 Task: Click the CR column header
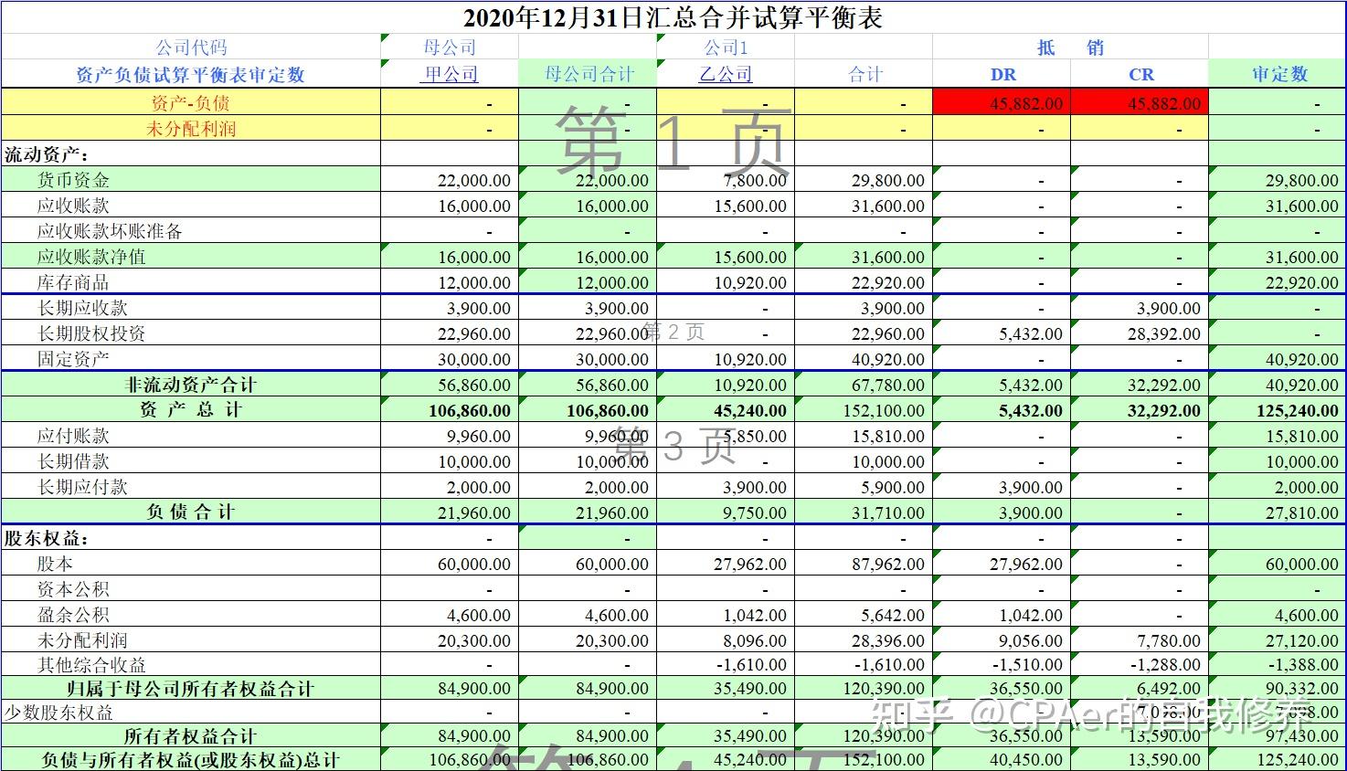pos(1141,75)
